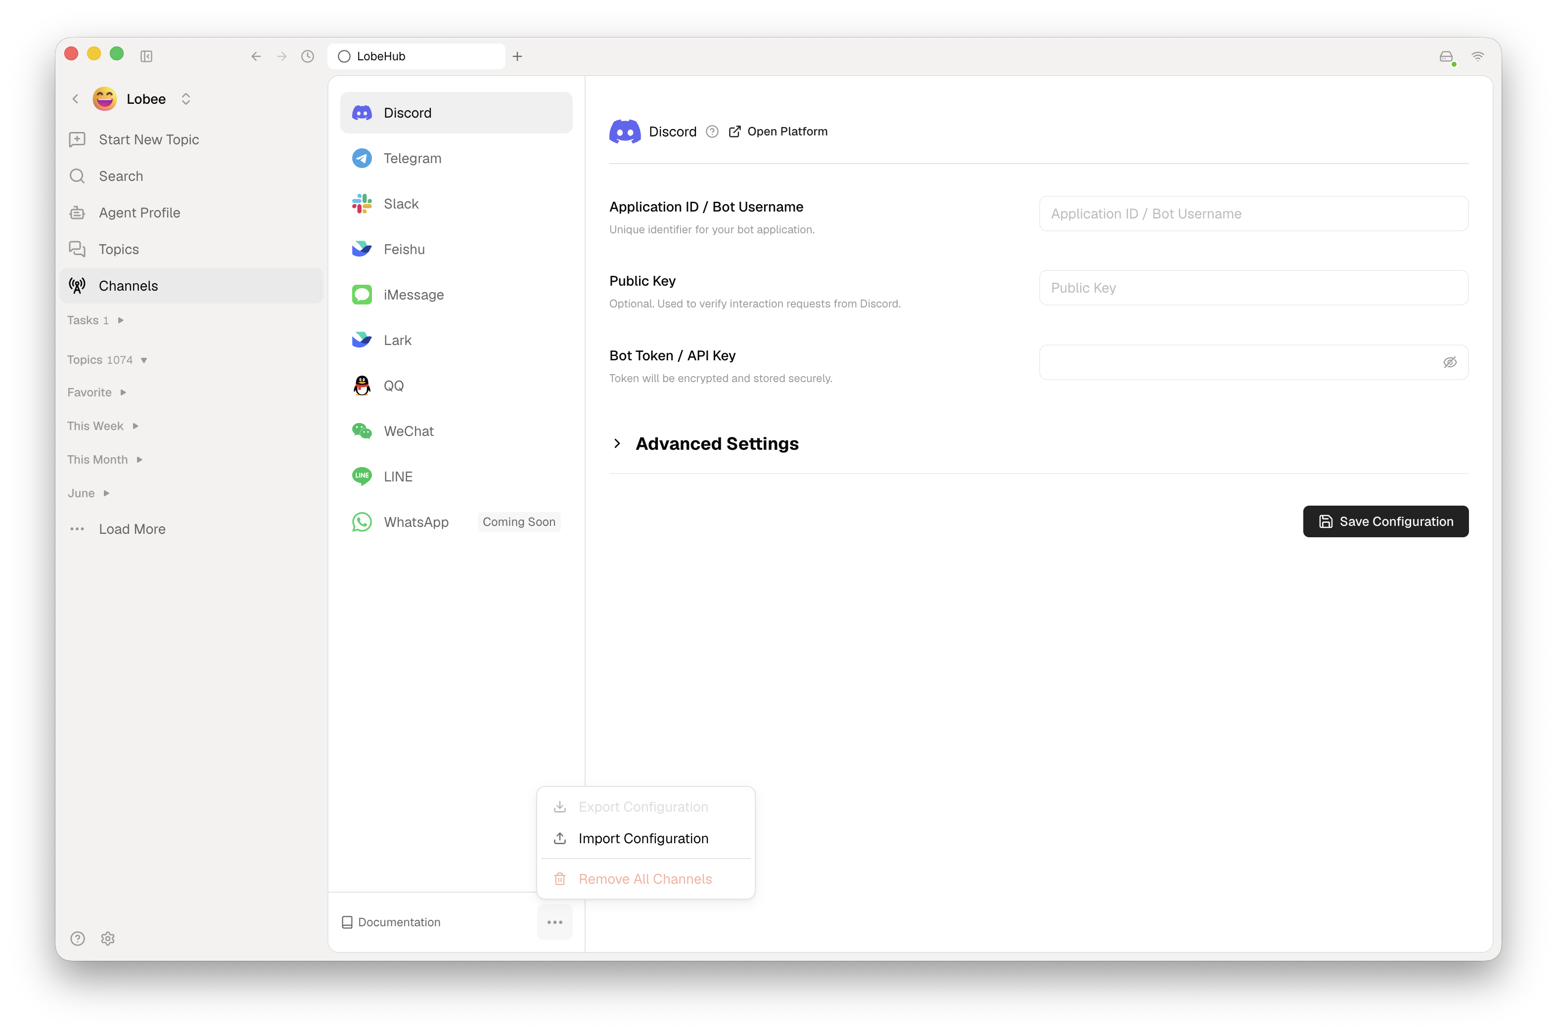Focus the Application ID / Bot Username field
Screen dimensions: 1557x1034
point(1253,214)
